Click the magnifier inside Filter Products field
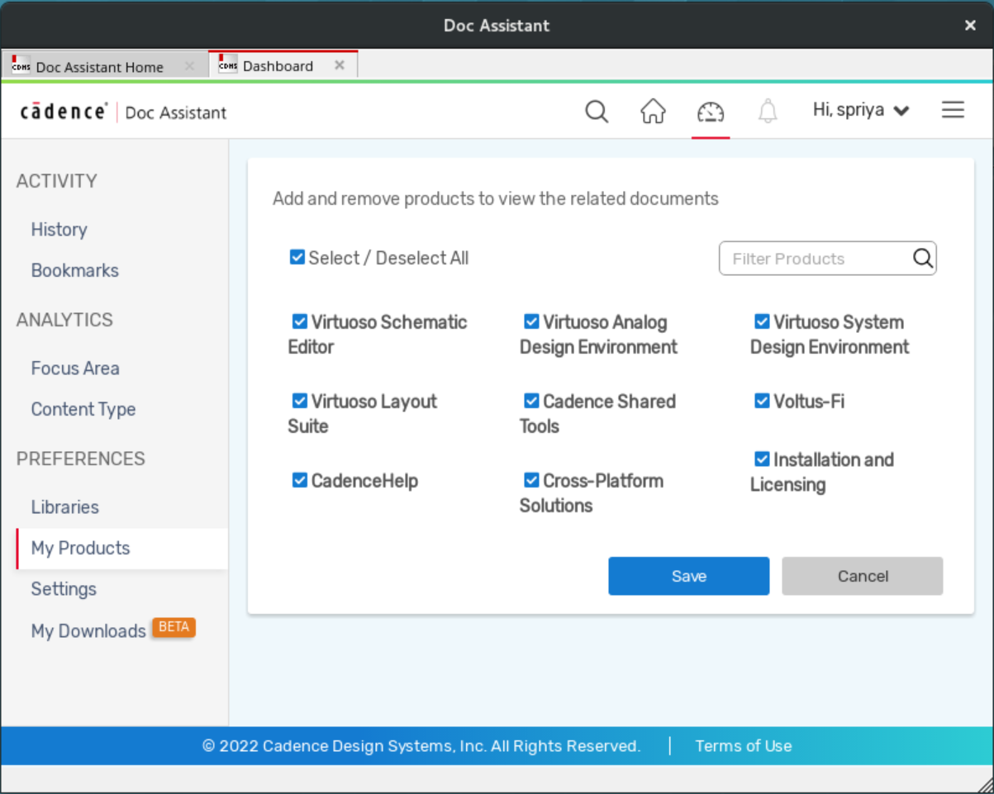This screenshot has height=794, width=994. coord(923,258)
